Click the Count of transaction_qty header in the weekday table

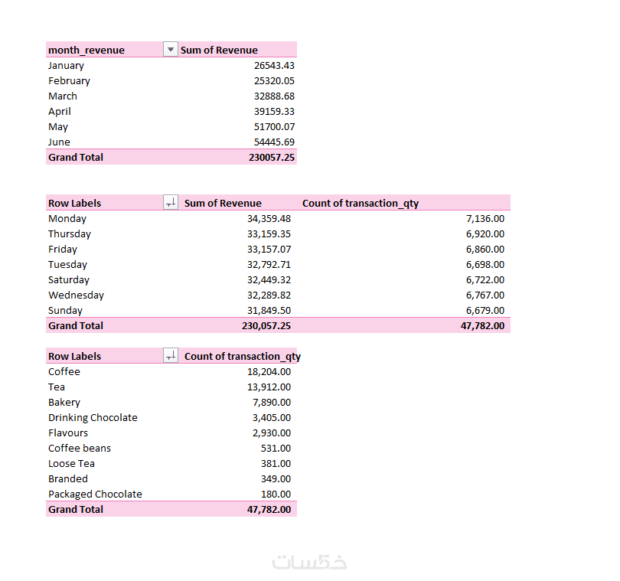[x=361, y=203]
